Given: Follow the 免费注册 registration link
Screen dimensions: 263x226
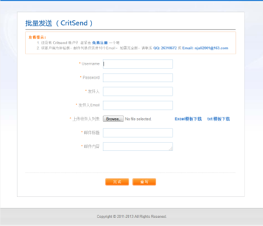Looking at the screenshot, I should pos(100,43).
